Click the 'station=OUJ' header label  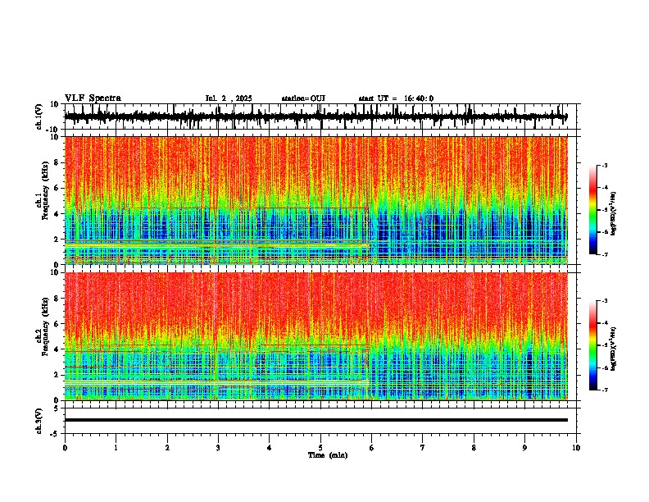[303, 98]
